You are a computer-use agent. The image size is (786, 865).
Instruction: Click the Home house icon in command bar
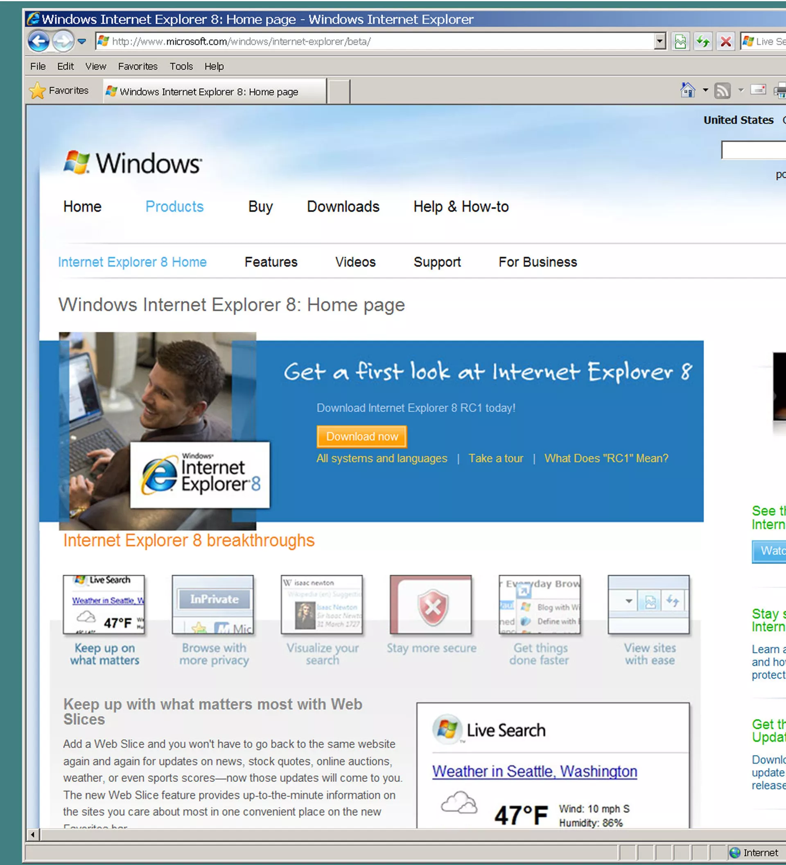[x=688, y=90]
